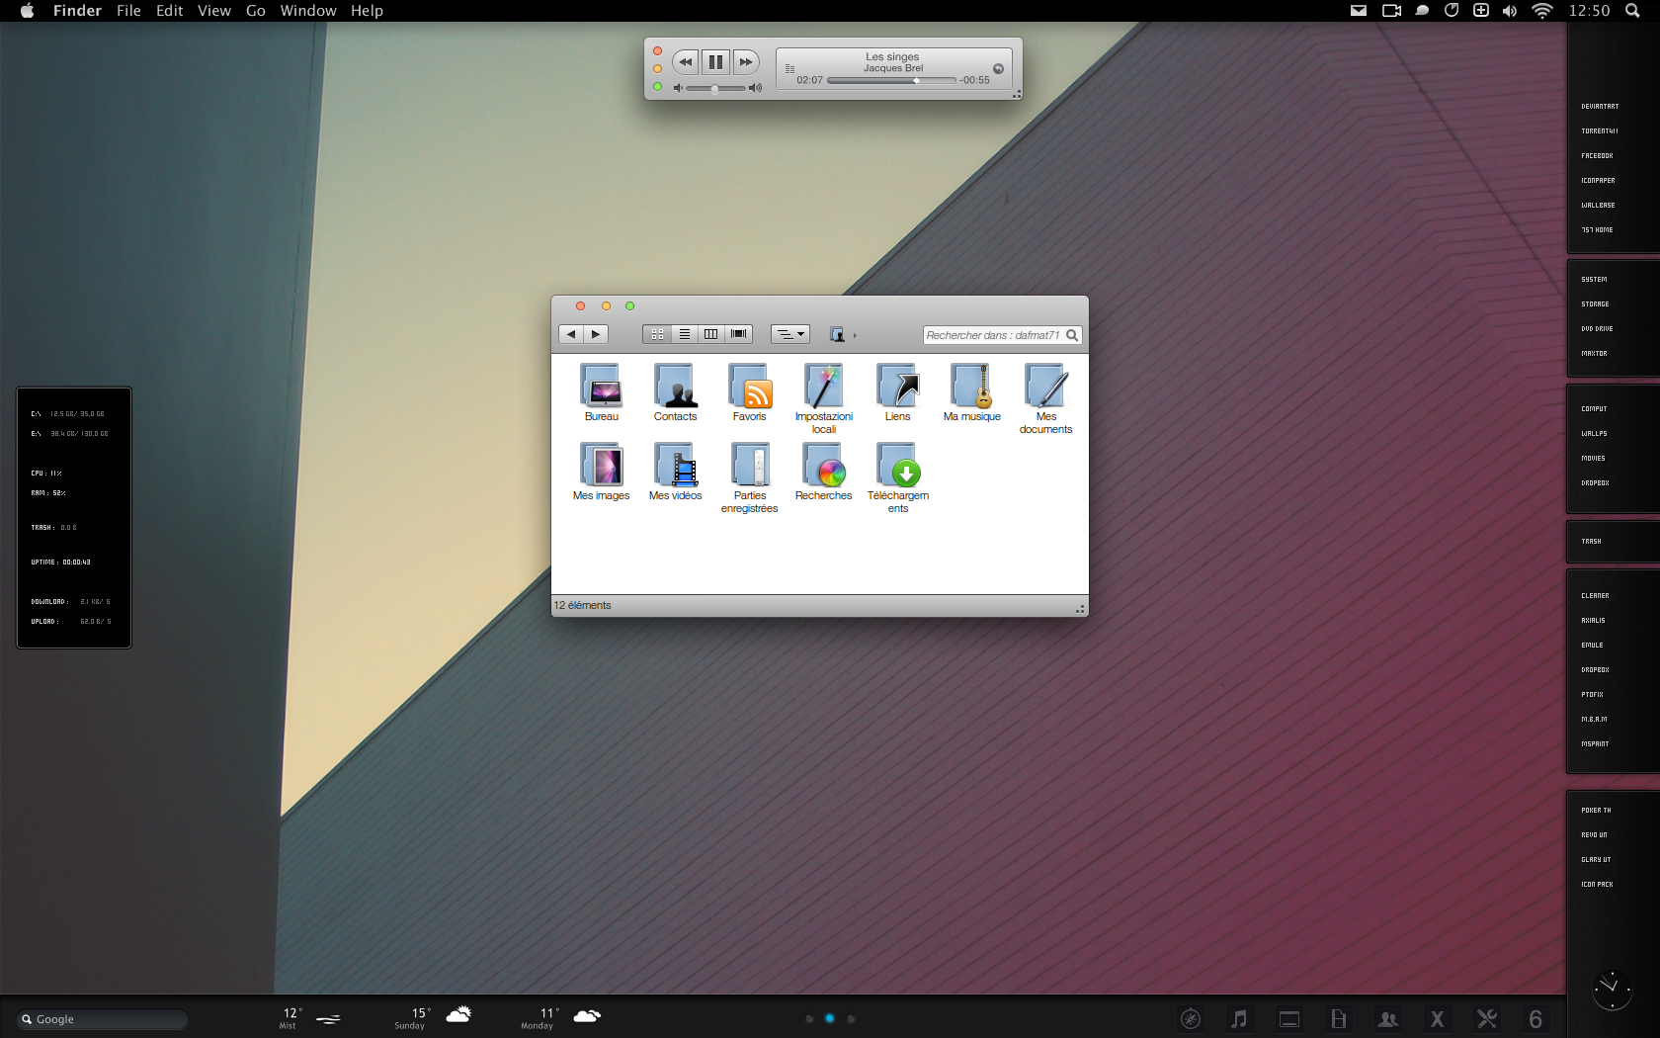
Task: Select the first page indicator dot
Action: (x=809, y=1018)
